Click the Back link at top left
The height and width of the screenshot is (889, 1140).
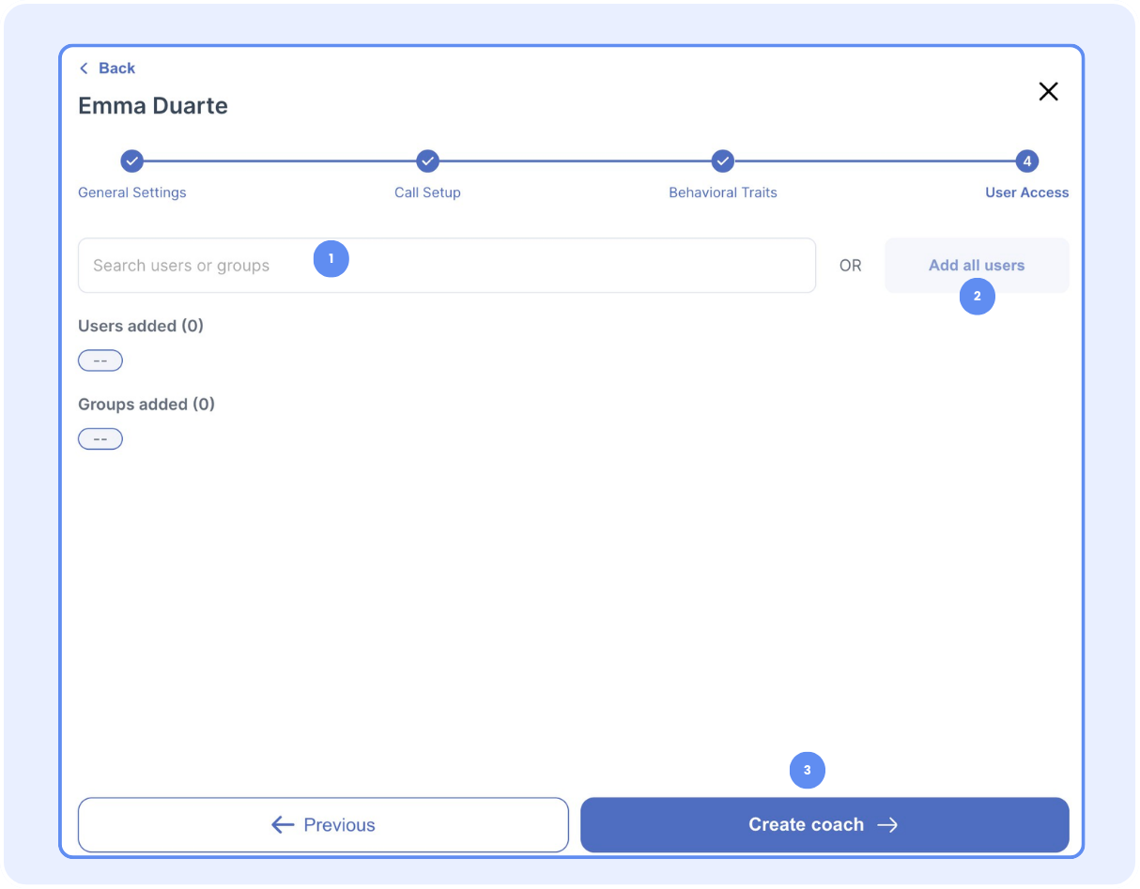(x=107, y=69)
